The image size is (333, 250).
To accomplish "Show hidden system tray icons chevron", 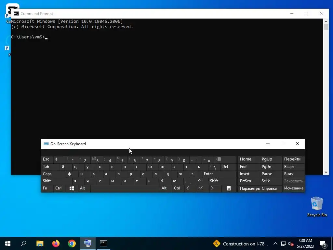I will [x=275, y=243].
